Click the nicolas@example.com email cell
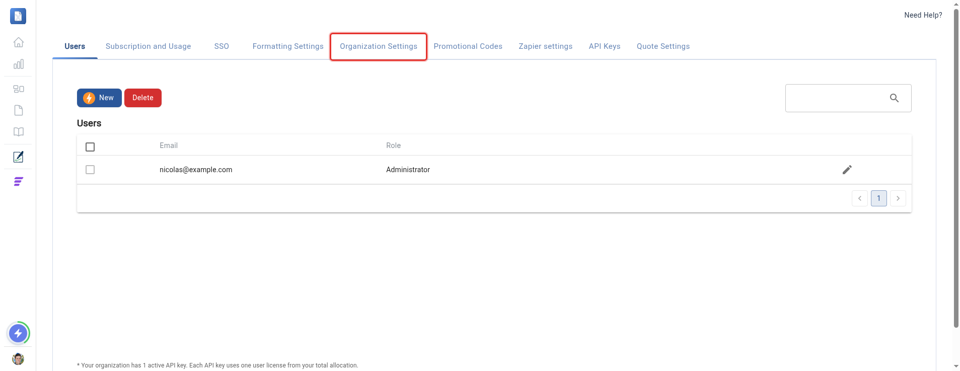The image size is (960, 371). click(x=196, y=170)
